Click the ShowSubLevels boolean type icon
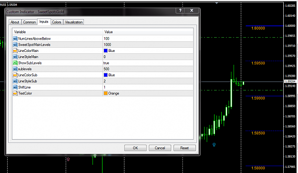298x173 pixels. click(x=15, y=63)
